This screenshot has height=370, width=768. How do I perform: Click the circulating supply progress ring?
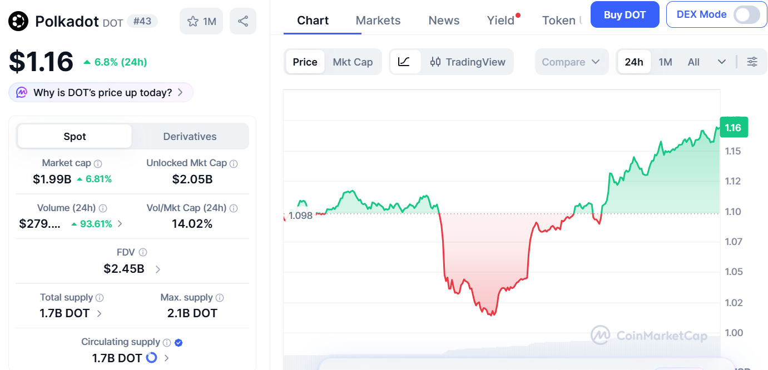[x=151, y=358]
